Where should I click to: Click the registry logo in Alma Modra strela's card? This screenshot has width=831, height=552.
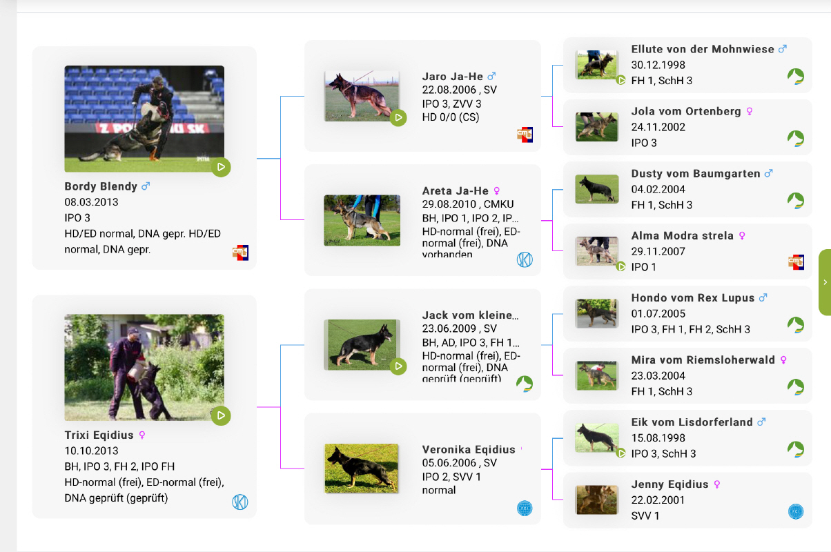(796, 262)
